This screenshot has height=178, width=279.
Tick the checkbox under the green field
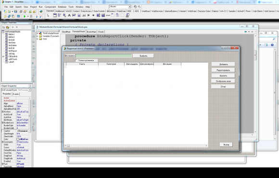point(76,61)
